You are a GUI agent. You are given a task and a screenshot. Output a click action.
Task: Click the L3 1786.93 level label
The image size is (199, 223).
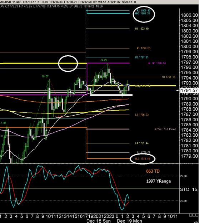coord(142,115)
